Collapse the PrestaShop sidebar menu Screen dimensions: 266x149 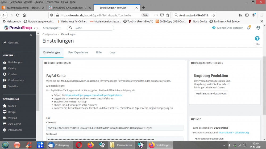click(31, 35)
